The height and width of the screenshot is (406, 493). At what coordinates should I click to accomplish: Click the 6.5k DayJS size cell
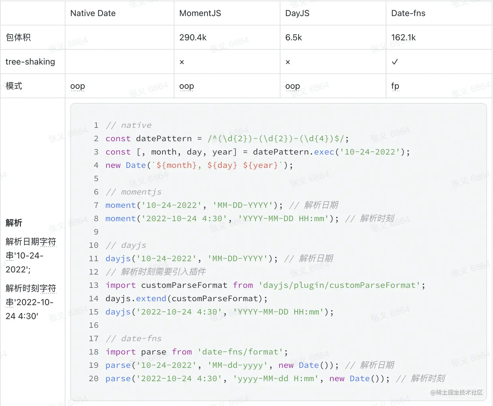click(293, 37)
